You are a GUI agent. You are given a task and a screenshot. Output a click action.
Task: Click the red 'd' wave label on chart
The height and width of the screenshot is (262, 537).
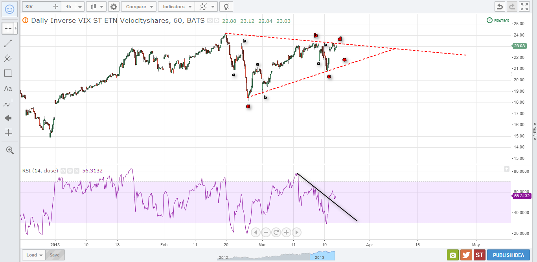pyautogui.click(x=340, y=39)
